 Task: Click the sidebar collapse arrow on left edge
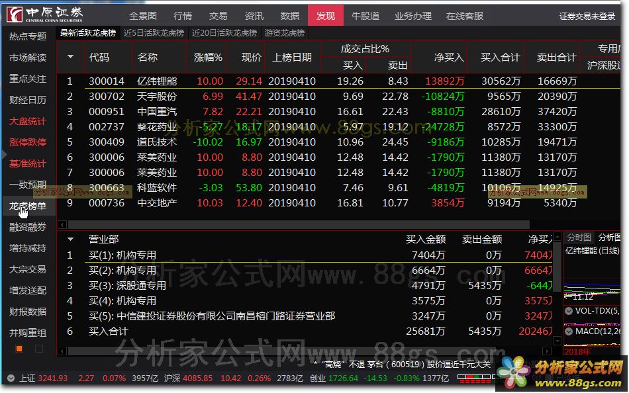coord(3,153)
